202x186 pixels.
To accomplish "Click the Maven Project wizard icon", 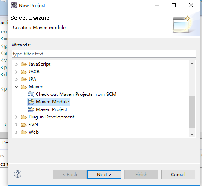I will [x=31, y=109].
